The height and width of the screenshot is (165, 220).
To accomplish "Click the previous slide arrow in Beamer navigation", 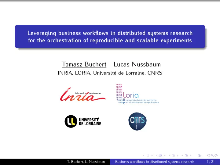I will click(x=144, y=156).
